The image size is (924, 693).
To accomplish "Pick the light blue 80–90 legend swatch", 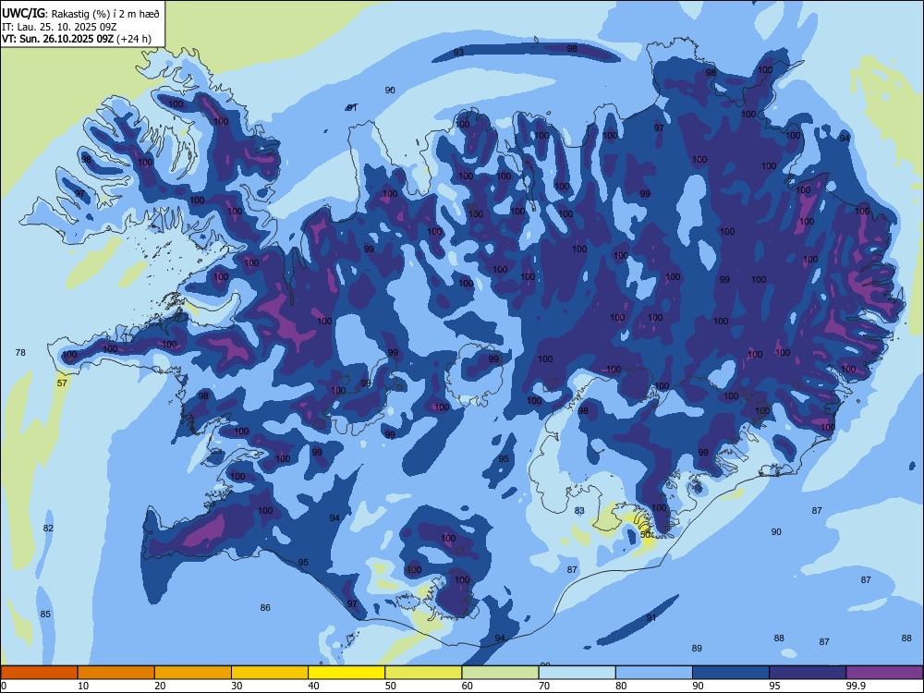I will click(x=654, y=673).
